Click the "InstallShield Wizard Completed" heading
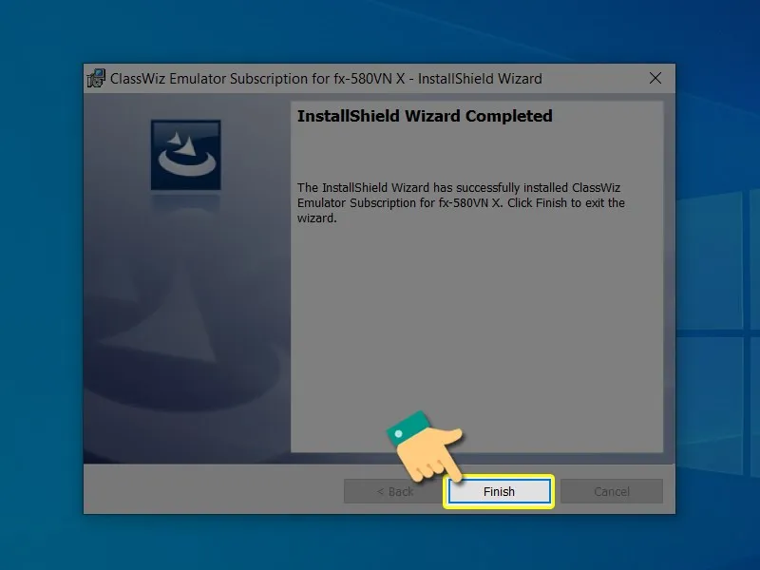 tap(424, 116)
